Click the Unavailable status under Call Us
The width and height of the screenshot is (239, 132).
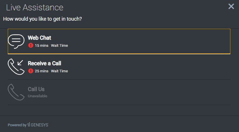[x=37, y=96]
